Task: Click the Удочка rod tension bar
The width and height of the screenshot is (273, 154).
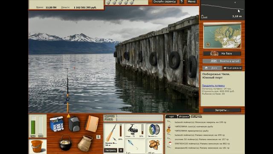Action: pyautogui.click(x=139, y=116)
